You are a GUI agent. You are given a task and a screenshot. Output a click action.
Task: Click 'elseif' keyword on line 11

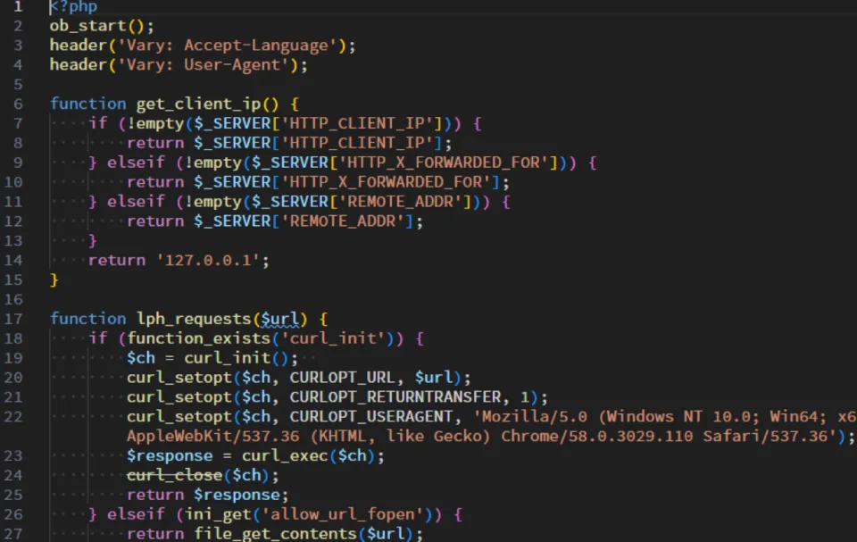pos(136,202)
